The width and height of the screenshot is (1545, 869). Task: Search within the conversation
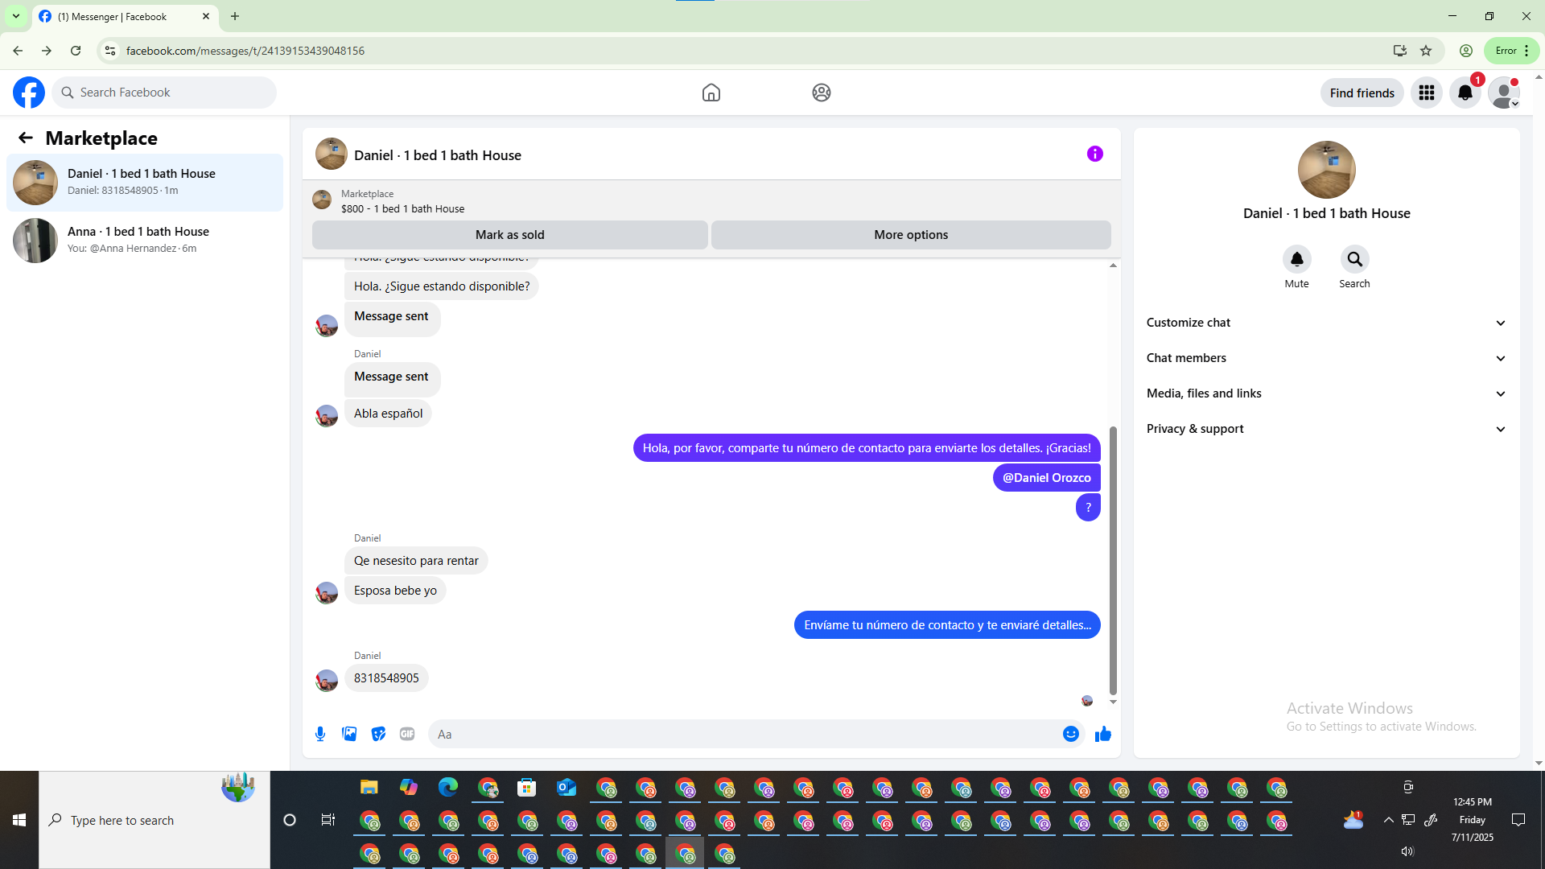(1355, 259)
